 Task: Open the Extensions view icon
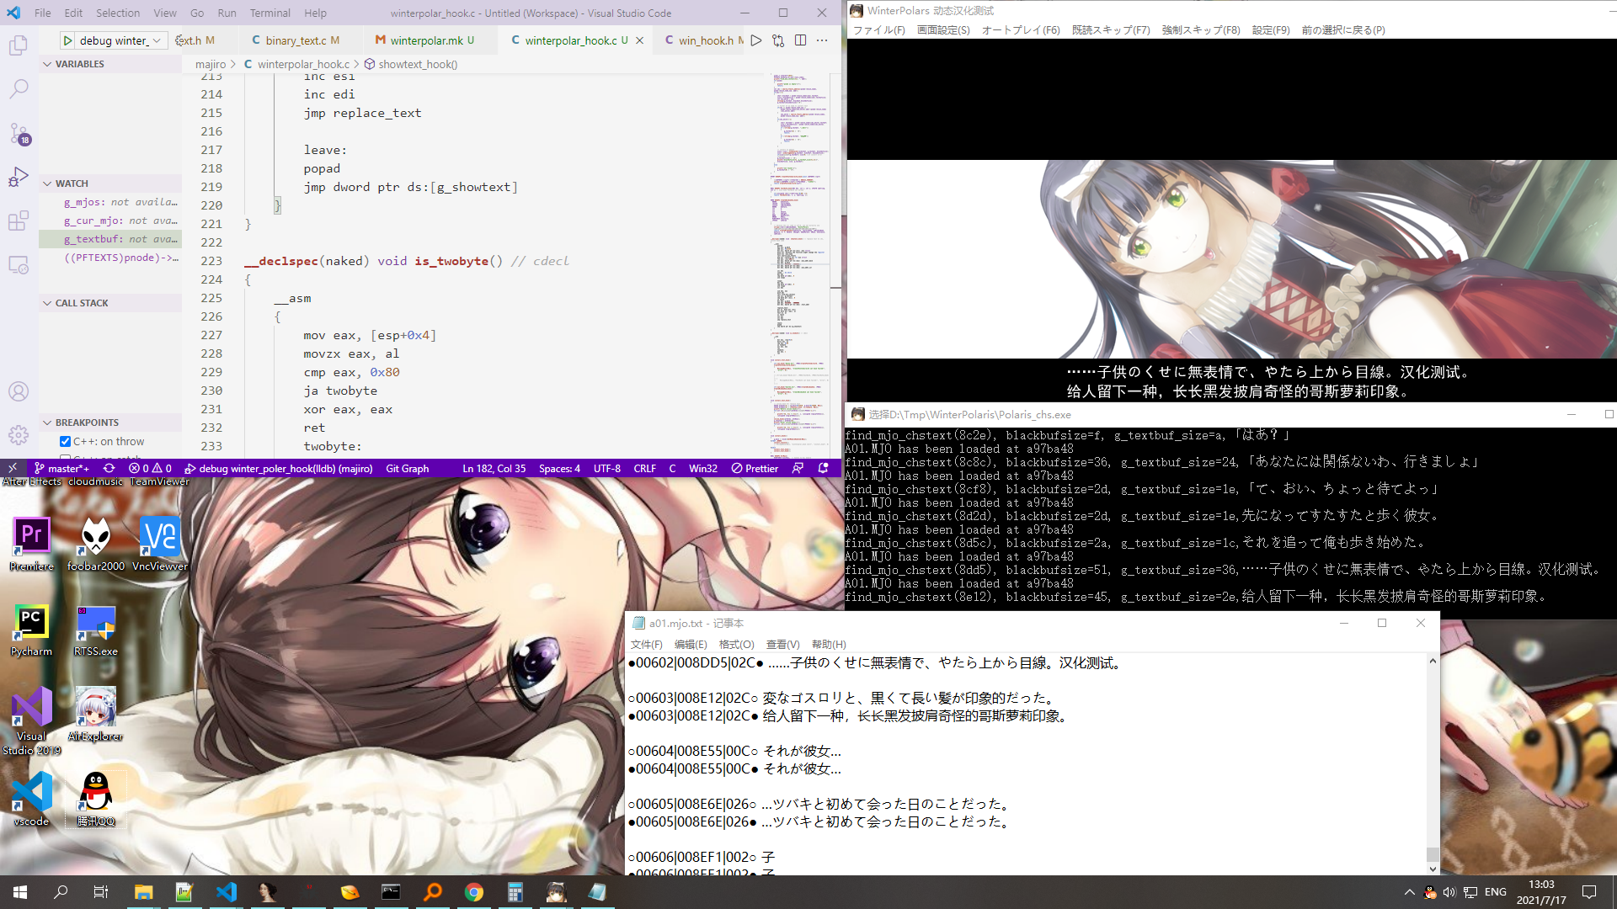pos(19,221)
